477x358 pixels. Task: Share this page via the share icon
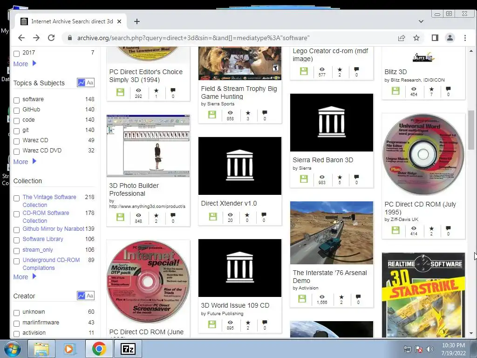pos(402,38)
